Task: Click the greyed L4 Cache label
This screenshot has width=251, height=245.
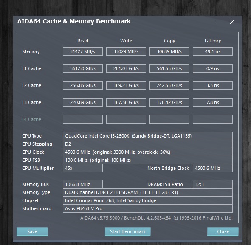Action: [x=31, y=119]
